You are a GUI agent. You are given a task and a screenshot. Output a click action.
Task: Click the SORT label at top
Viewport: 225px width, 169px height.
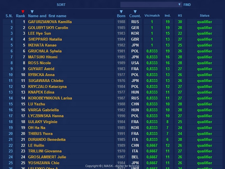point(61,5)
